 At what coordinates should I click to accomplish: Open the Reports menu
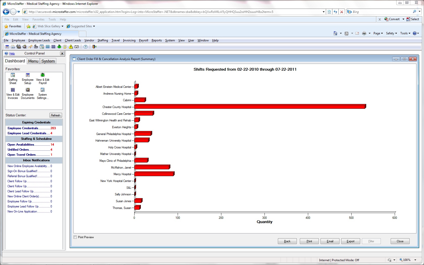click(156, 40)
